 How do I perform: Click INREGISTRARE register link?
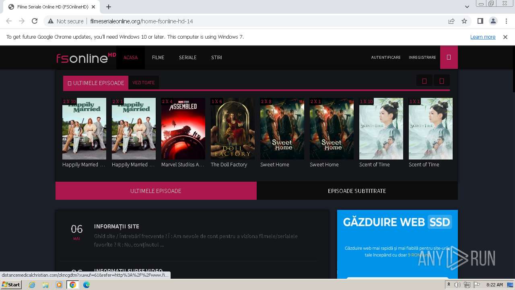click(422, 58)
